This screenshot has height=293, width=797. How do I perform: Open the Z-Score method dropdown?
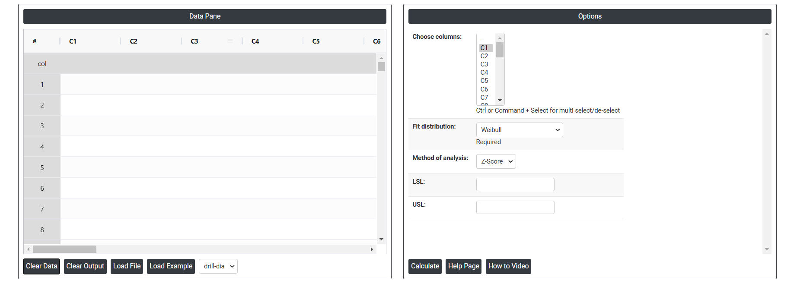(496, 161)
